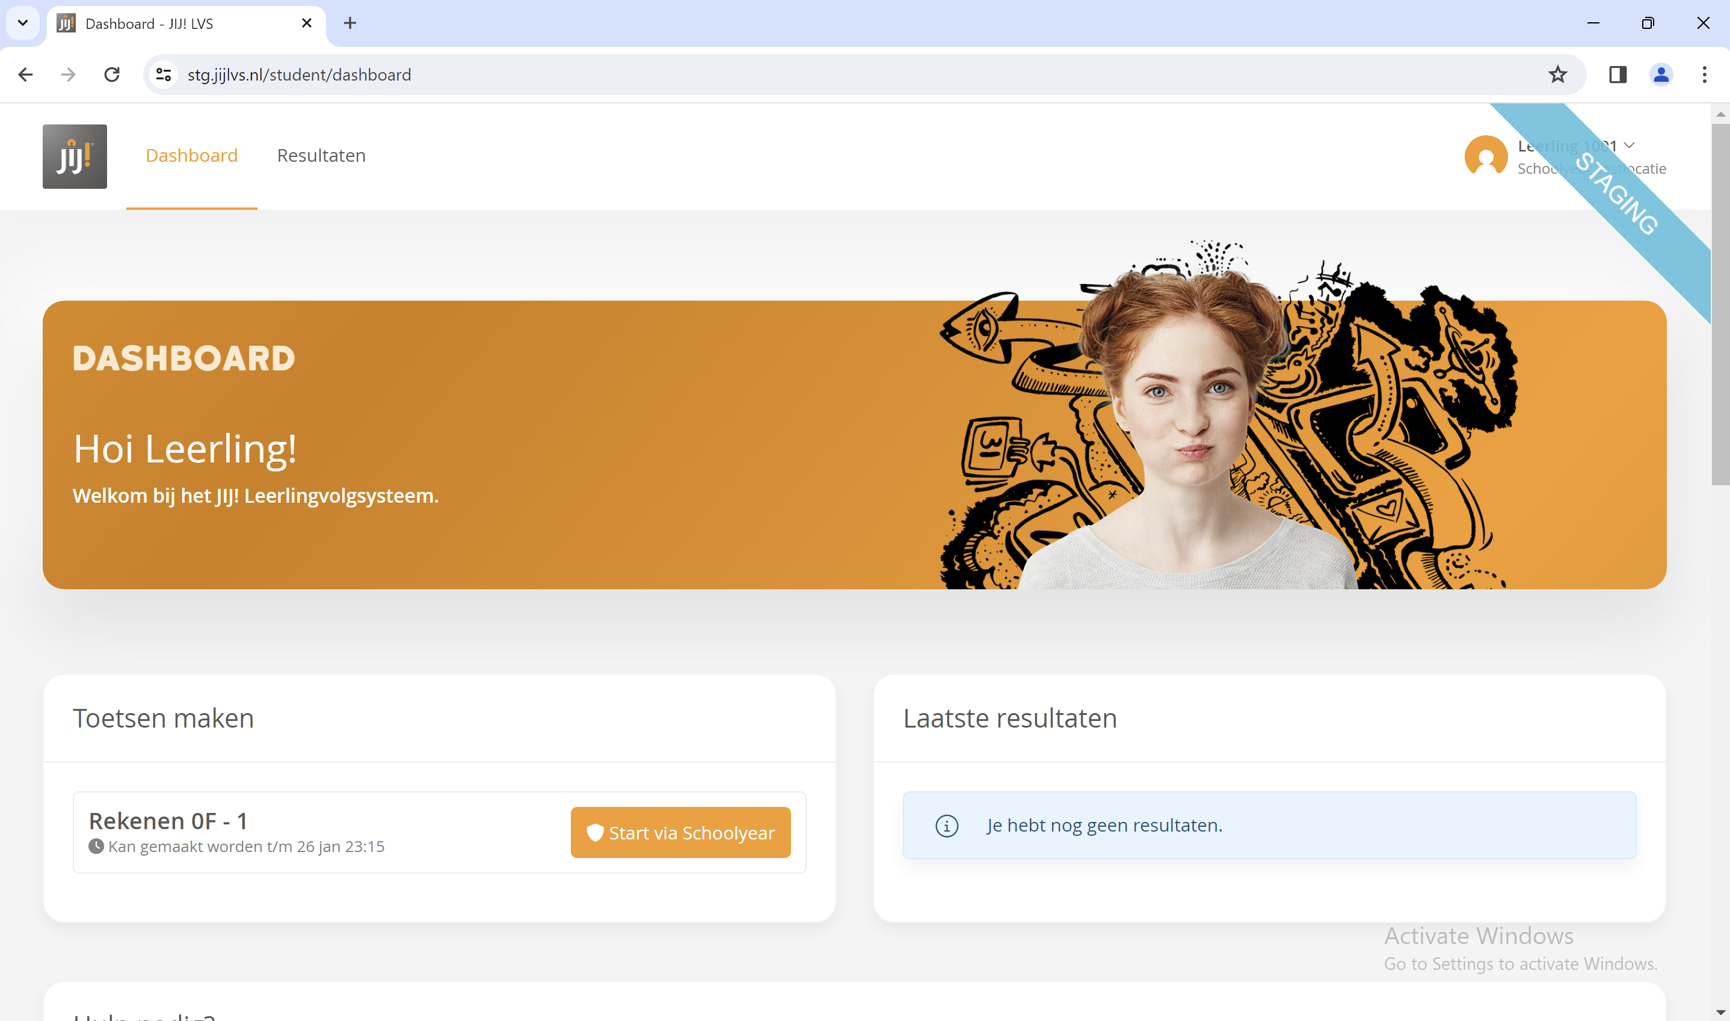Select the Dashboard navigation tab
1730x1021 pixels.
point(191,156)
